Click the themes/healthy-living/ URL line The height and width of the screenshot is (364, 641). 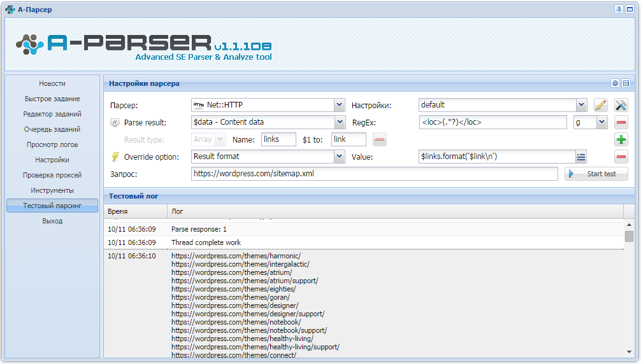242,339
